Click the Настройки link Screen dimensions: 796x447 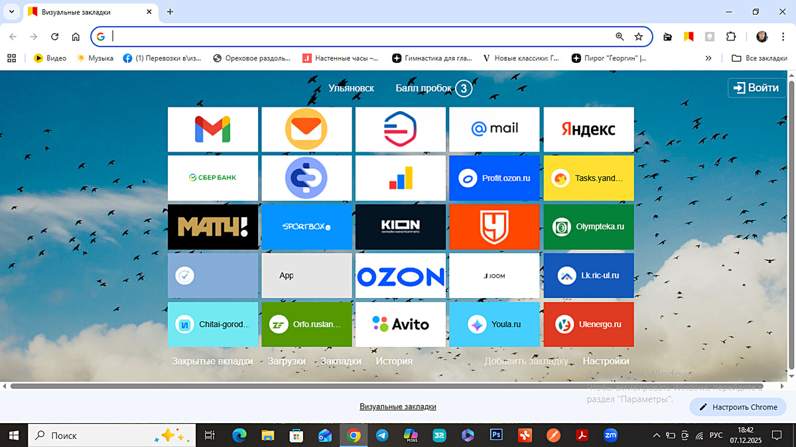(606, 361)
